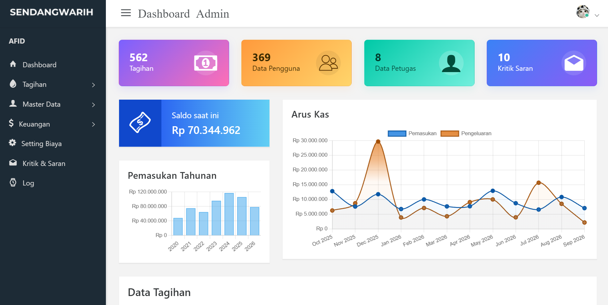Click the Tagihan water drop icon
Image resolution: width=608 pixels, height=305 pixels.
(13, 84)
